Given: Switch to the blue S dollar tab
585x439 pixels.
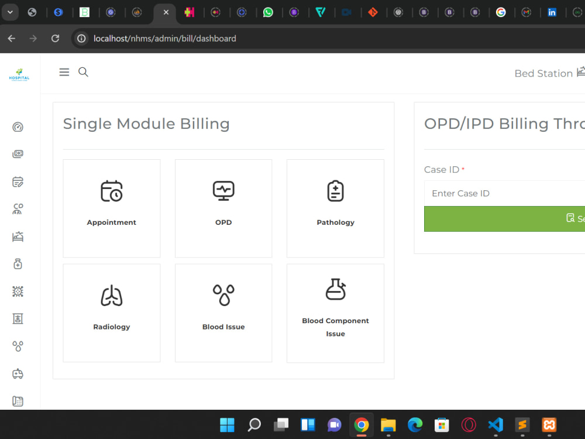Looking at the screenshot, I should [x=58, y=12].
